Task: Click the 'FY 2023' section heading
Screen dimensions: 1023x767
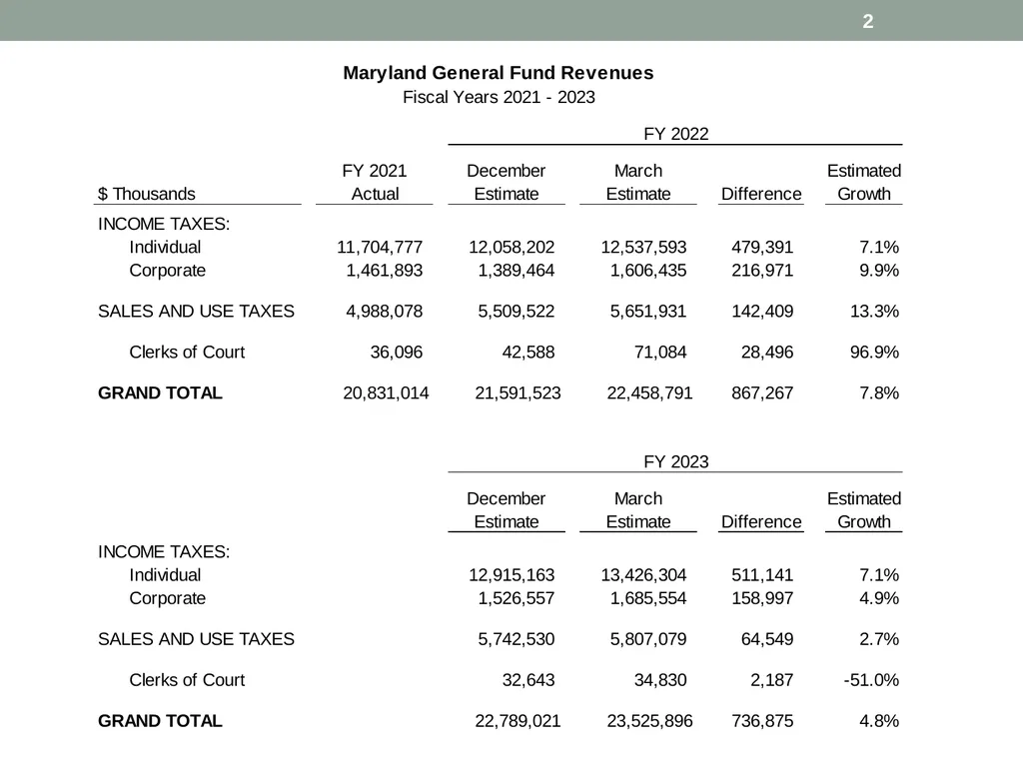Action: click(x=676, y=461)
